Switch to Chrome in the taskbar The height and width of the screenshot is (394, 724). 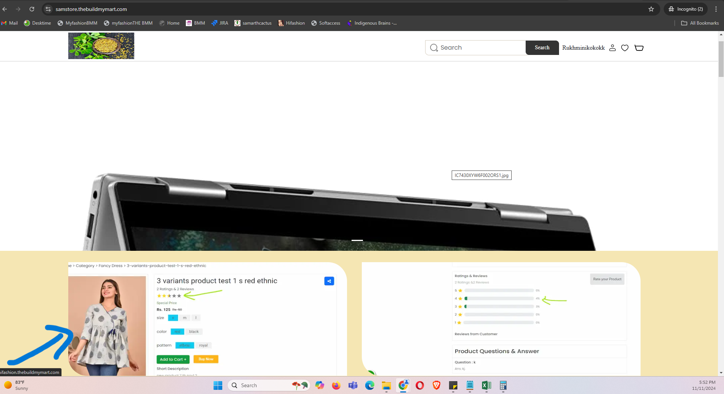403,385
